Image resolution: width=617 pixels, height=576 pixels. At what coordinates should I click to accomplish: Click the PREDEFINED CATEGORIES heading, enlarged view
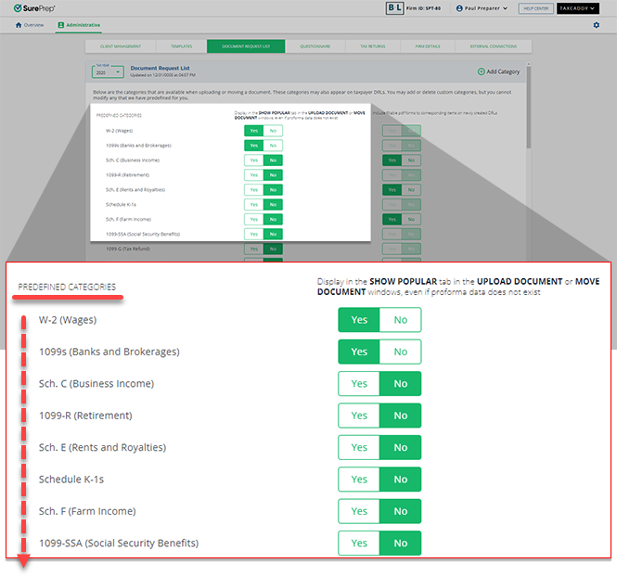pyautogui.click(x=67, y=287)
